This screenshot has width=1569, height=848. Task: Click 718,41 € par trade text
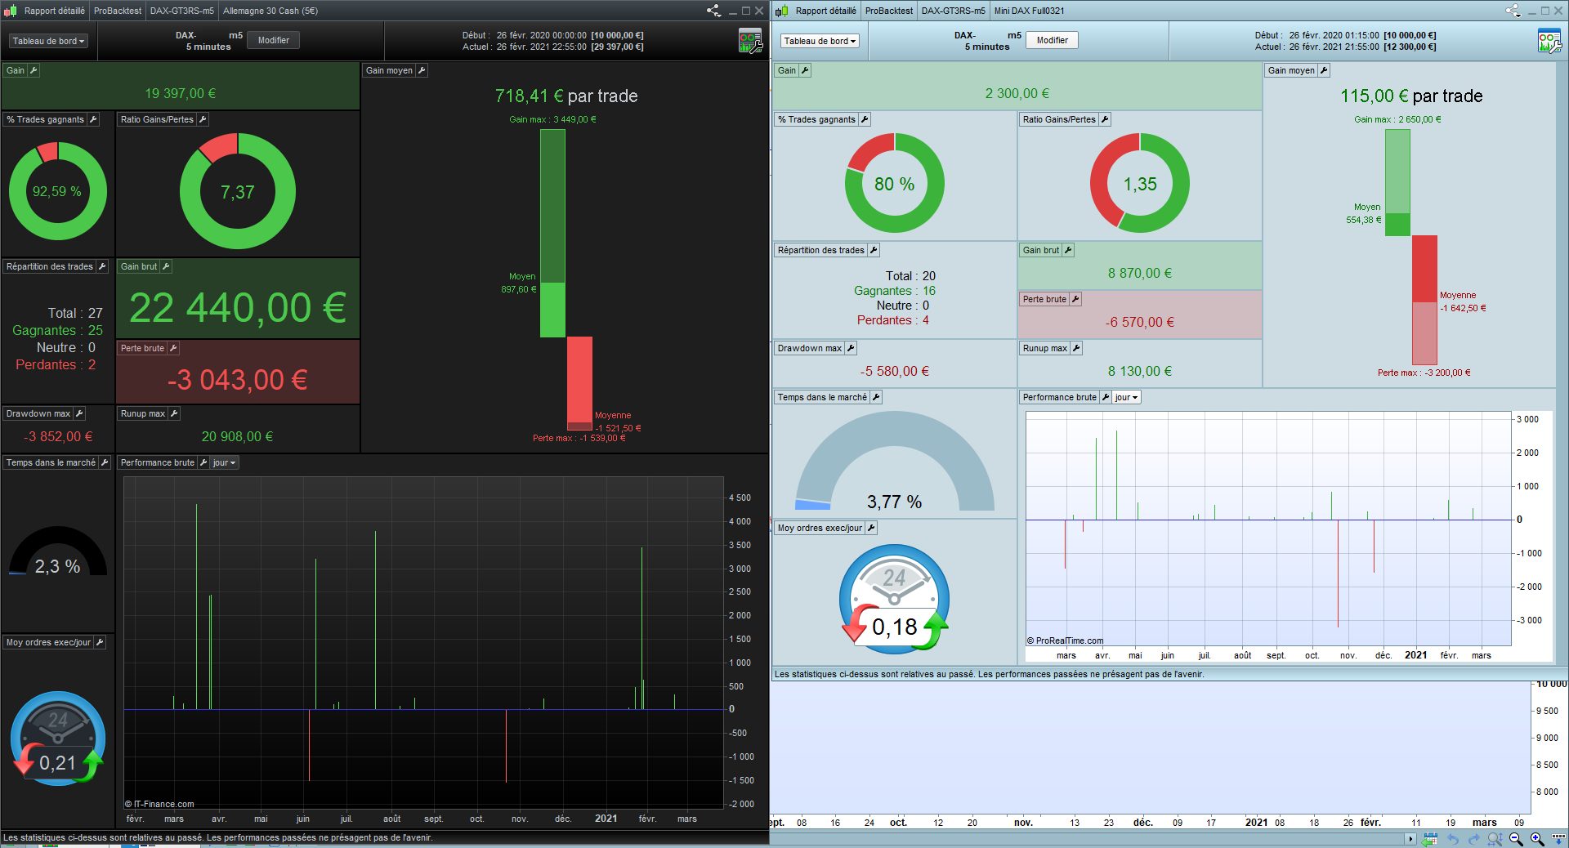pyautogui.click(x=566, y=96)
